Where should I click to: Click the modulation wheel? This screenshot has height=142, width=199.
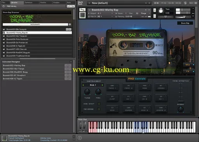point(84,125)
